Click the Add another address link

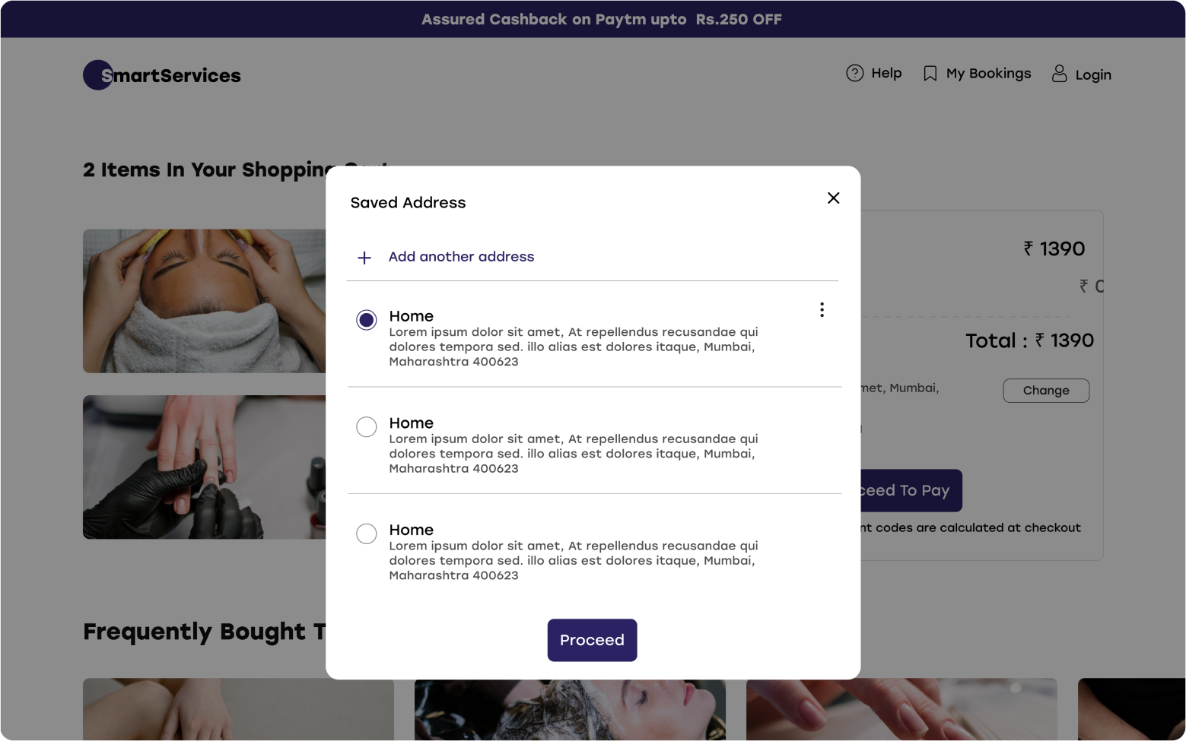[461, 257]
